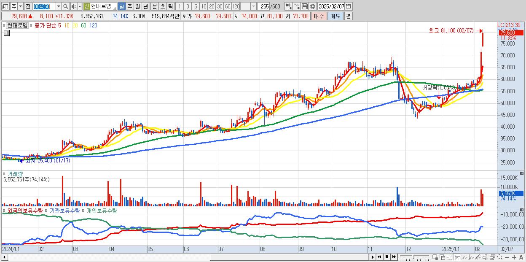Image resolution: width=526 pixels, height=262 pixels.
Task: Toggle the 외국인보유수량 series marker
Action: click(4, 210)
